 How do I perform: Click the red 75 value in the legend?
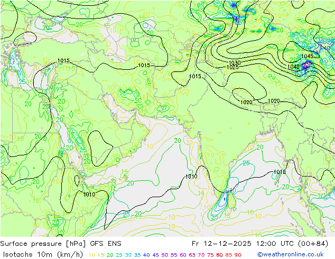(210, 255)
